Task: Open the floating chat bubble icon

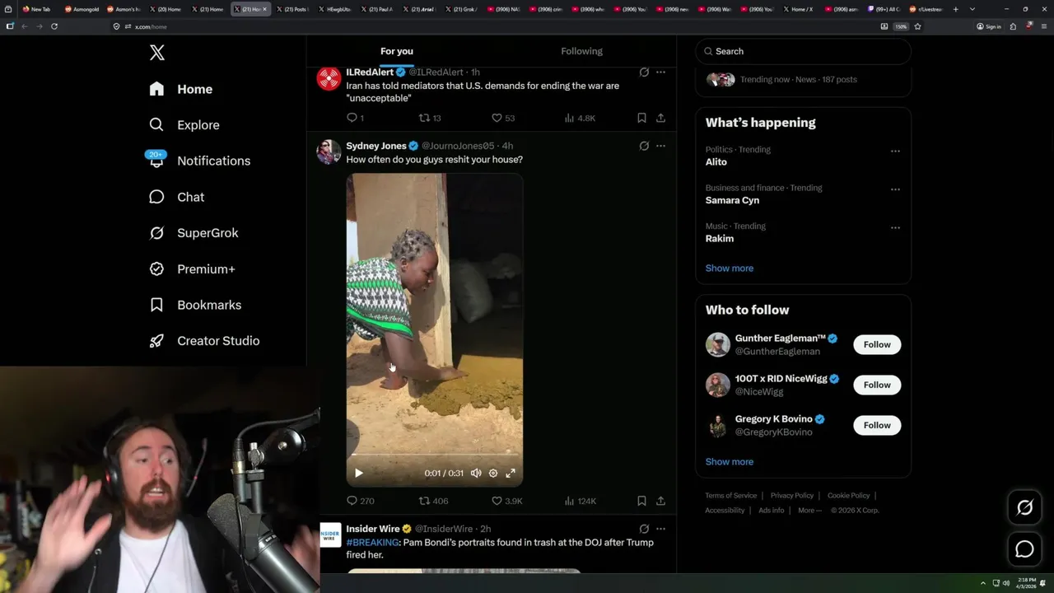Action: click(x=1024, y=549)
